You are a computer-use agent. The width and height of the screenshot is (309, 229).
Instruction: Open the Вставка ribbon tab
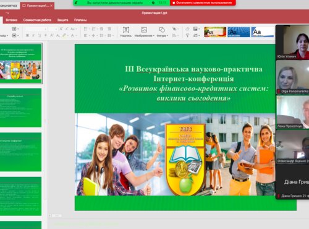[12, 20]
